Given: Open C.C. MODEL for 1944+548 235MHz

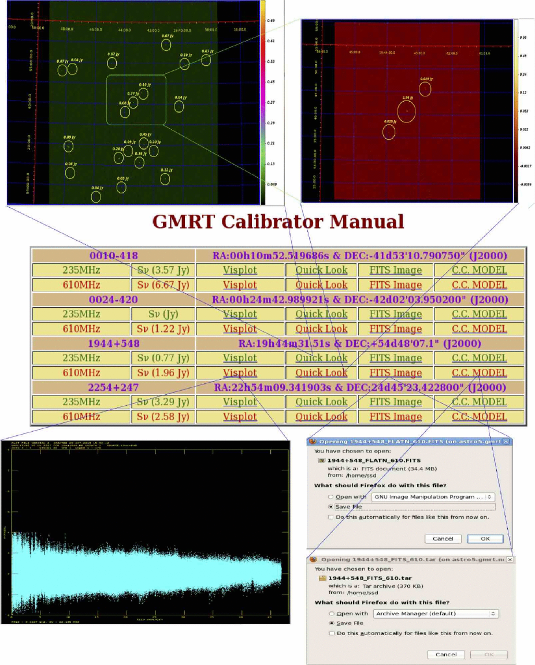Looking at the screenshot, I should pyautogui.click(x=480, y=358).
